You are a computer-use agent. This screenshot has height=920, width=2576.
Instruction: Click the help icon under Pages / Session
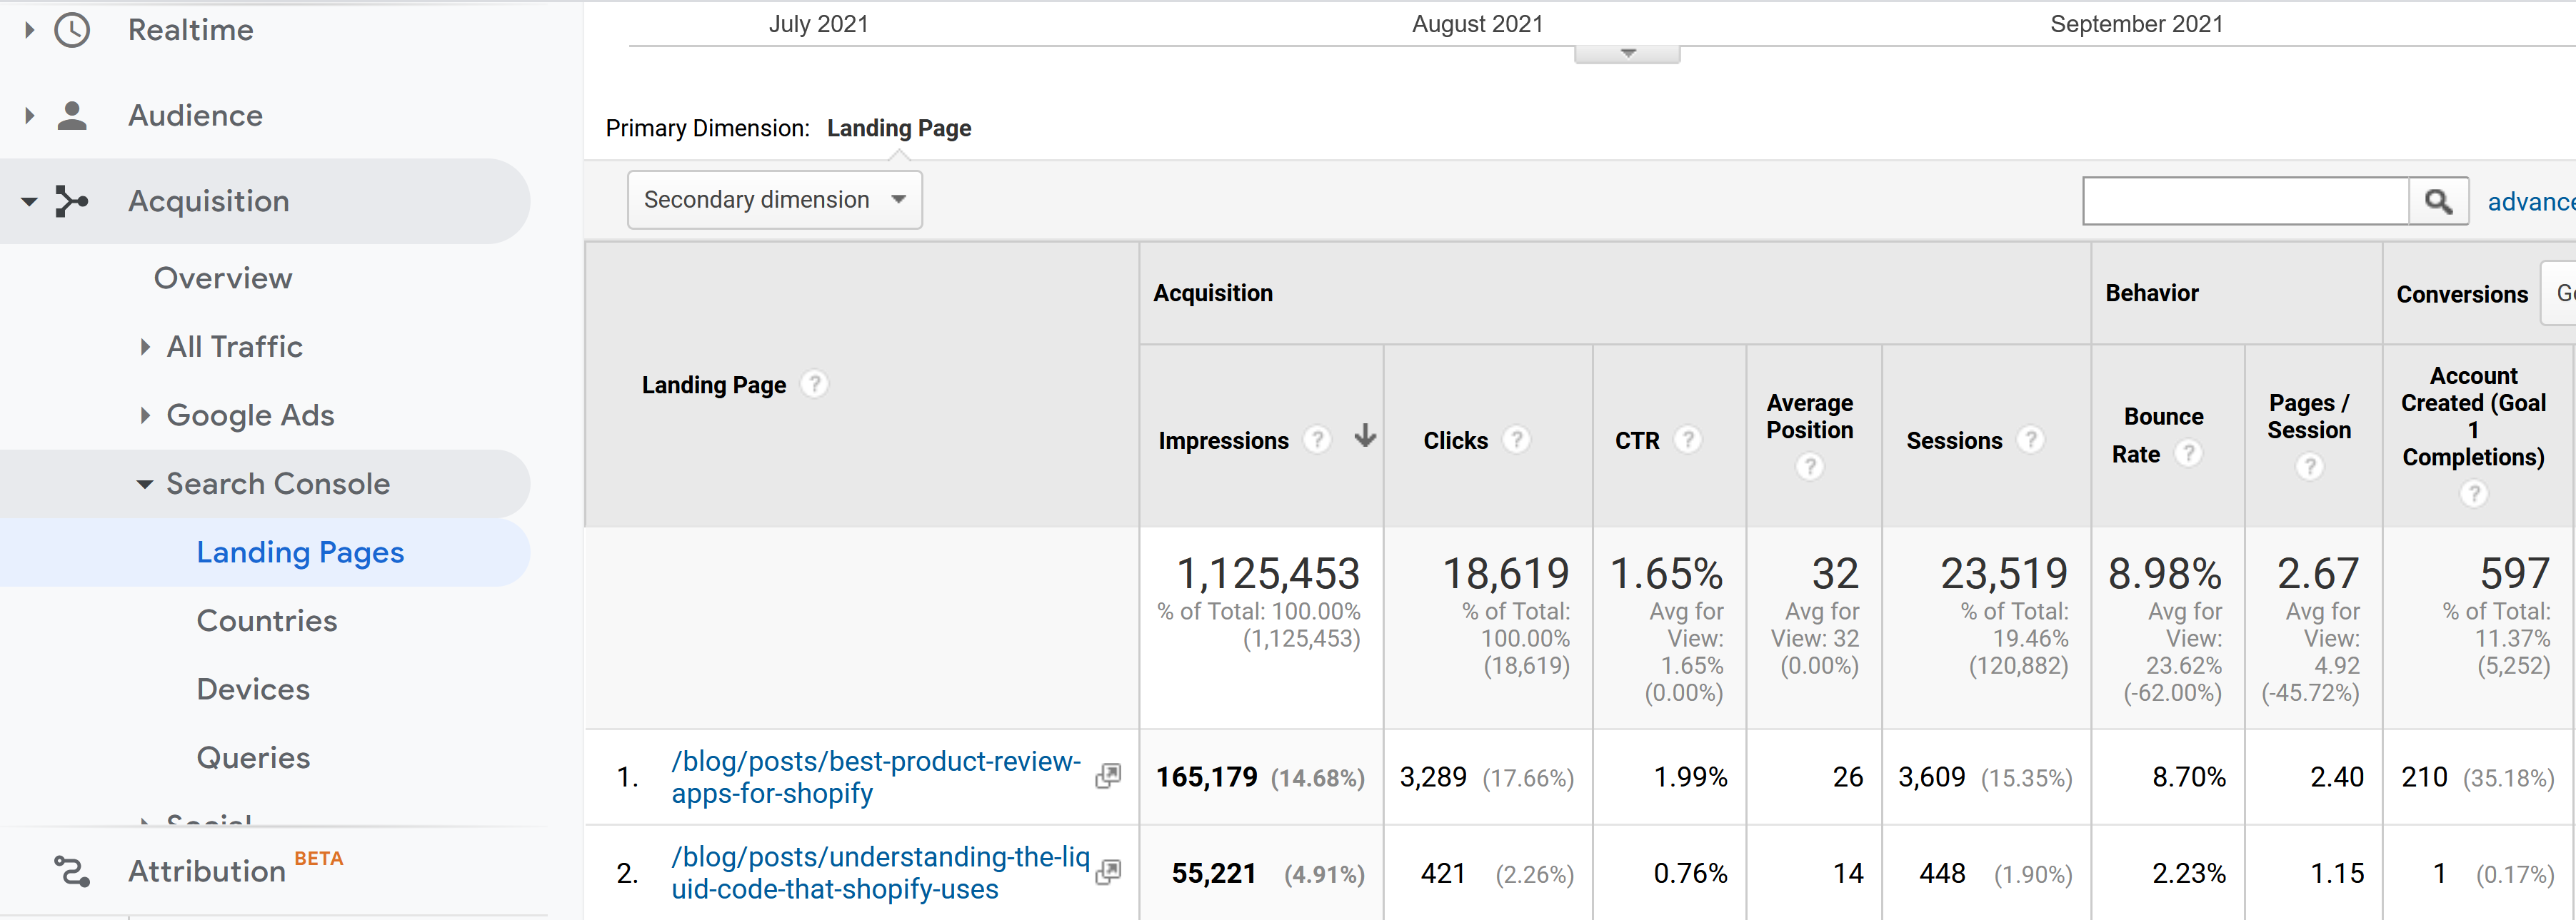click(x=2309, y=467)
